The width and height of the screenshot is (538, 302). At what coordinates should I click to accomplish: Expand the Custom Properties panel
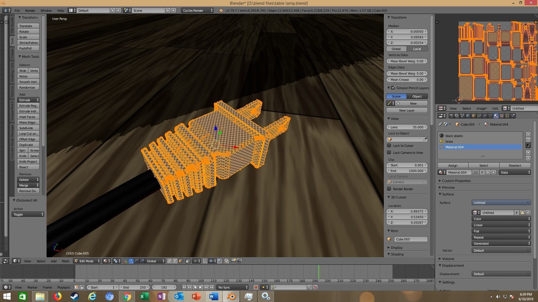(456, 181)
